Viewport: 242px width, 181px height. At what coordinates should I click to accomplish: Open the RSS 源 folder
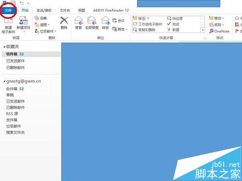12,114
